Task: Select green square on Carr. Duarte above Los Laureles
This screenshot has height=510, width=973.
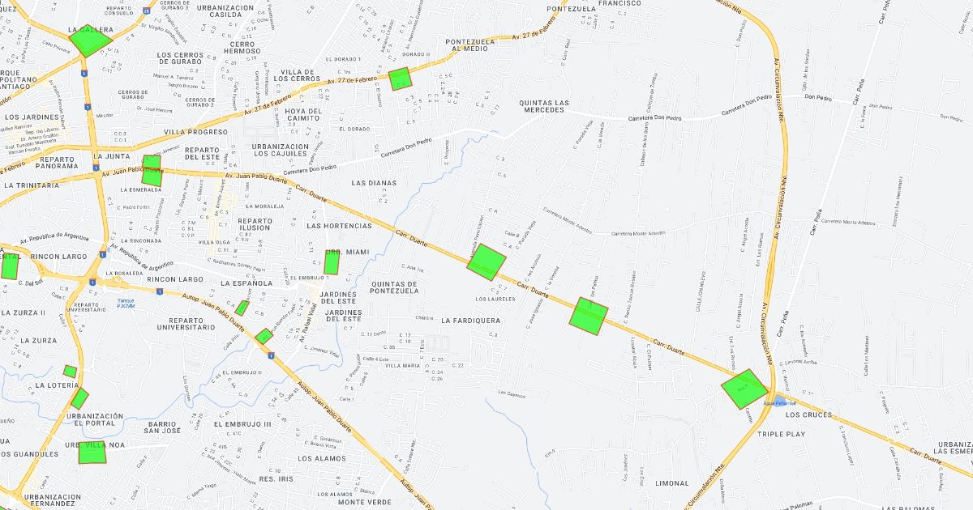Action: (x=486, y=262)
